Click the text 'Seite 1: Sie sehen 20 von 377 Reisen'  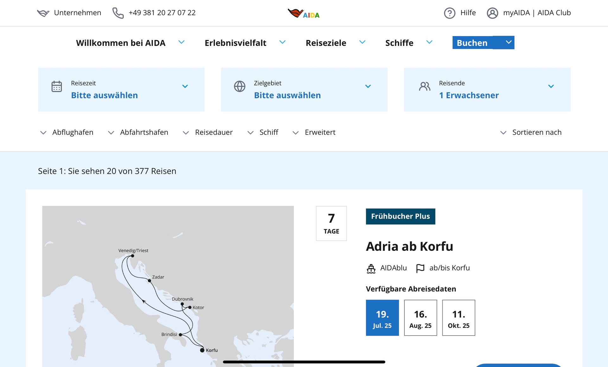(107, 171)
